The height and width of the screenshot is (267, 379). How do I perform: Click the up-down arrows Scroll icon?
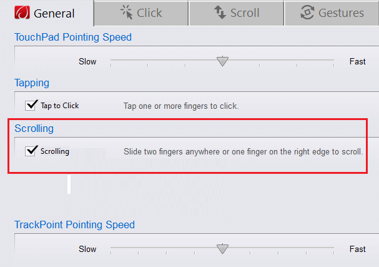[x=220, y=13]
